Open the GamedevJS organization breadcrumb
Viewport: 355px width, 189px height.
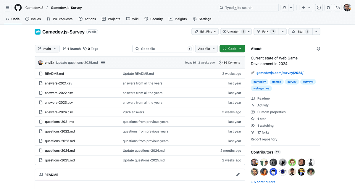34,8
